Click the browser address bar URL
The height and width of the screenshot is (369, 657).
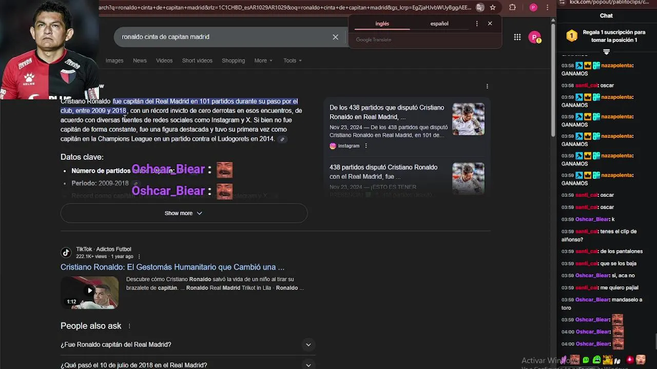click(x=285, y=8)
